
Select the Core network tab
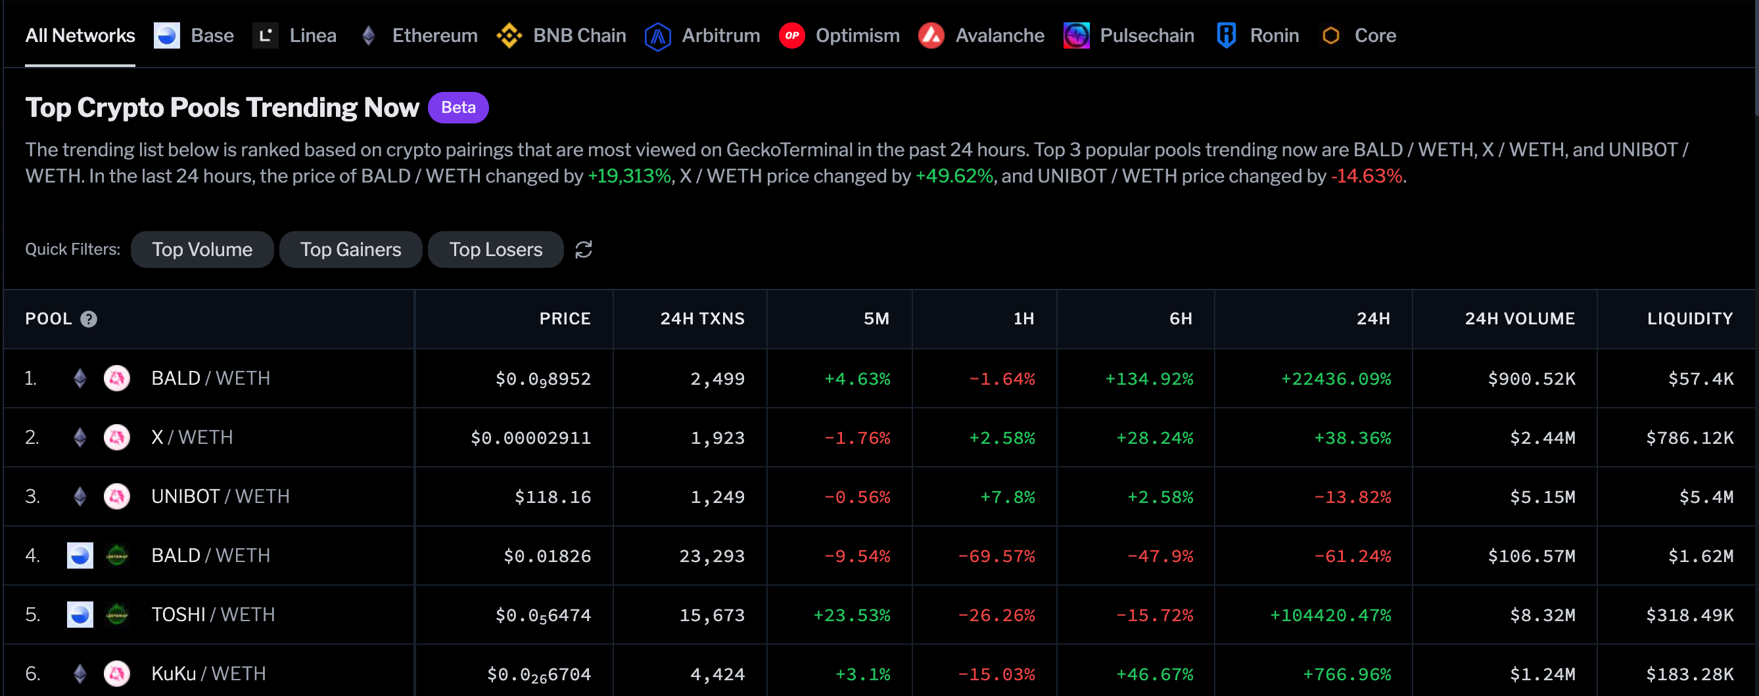[x=1374, y=35]
